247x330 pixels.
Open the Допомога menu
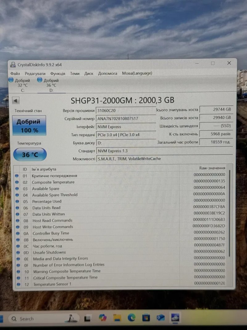[107, 73]
